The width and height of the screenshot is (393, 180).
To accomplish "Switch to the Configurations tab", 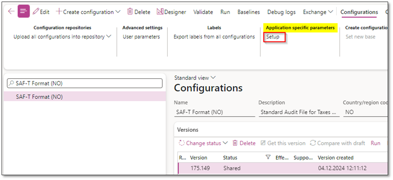I will (x=359, y=12).
